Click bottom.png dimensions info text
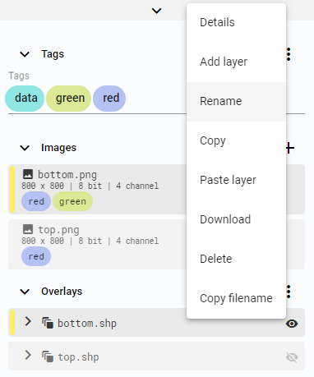Screen dimensions: 314x377 (x=90, y=186)
